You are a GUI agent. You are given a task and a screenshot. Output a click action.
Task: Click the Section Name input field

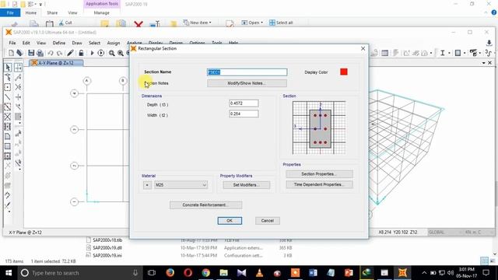[x=247, y=72]
